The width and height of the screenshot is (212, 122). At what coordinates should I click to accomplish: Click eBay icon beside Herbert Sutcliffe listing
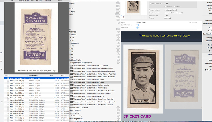(x=71, y=85)
